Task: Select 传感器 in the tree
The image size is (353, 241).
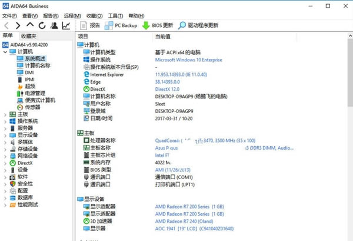Action: point(33,107)
